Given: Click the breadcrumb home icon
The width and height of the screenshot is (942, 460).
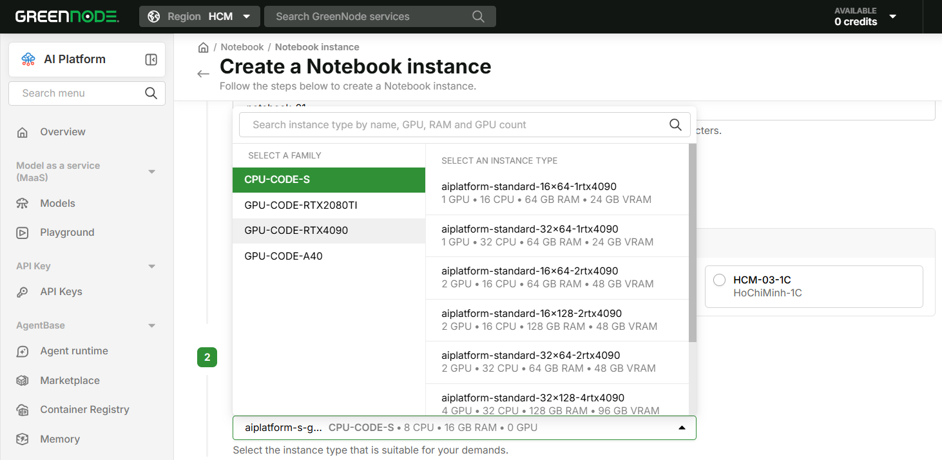Looking at the screenshot, I should (203, 47).
